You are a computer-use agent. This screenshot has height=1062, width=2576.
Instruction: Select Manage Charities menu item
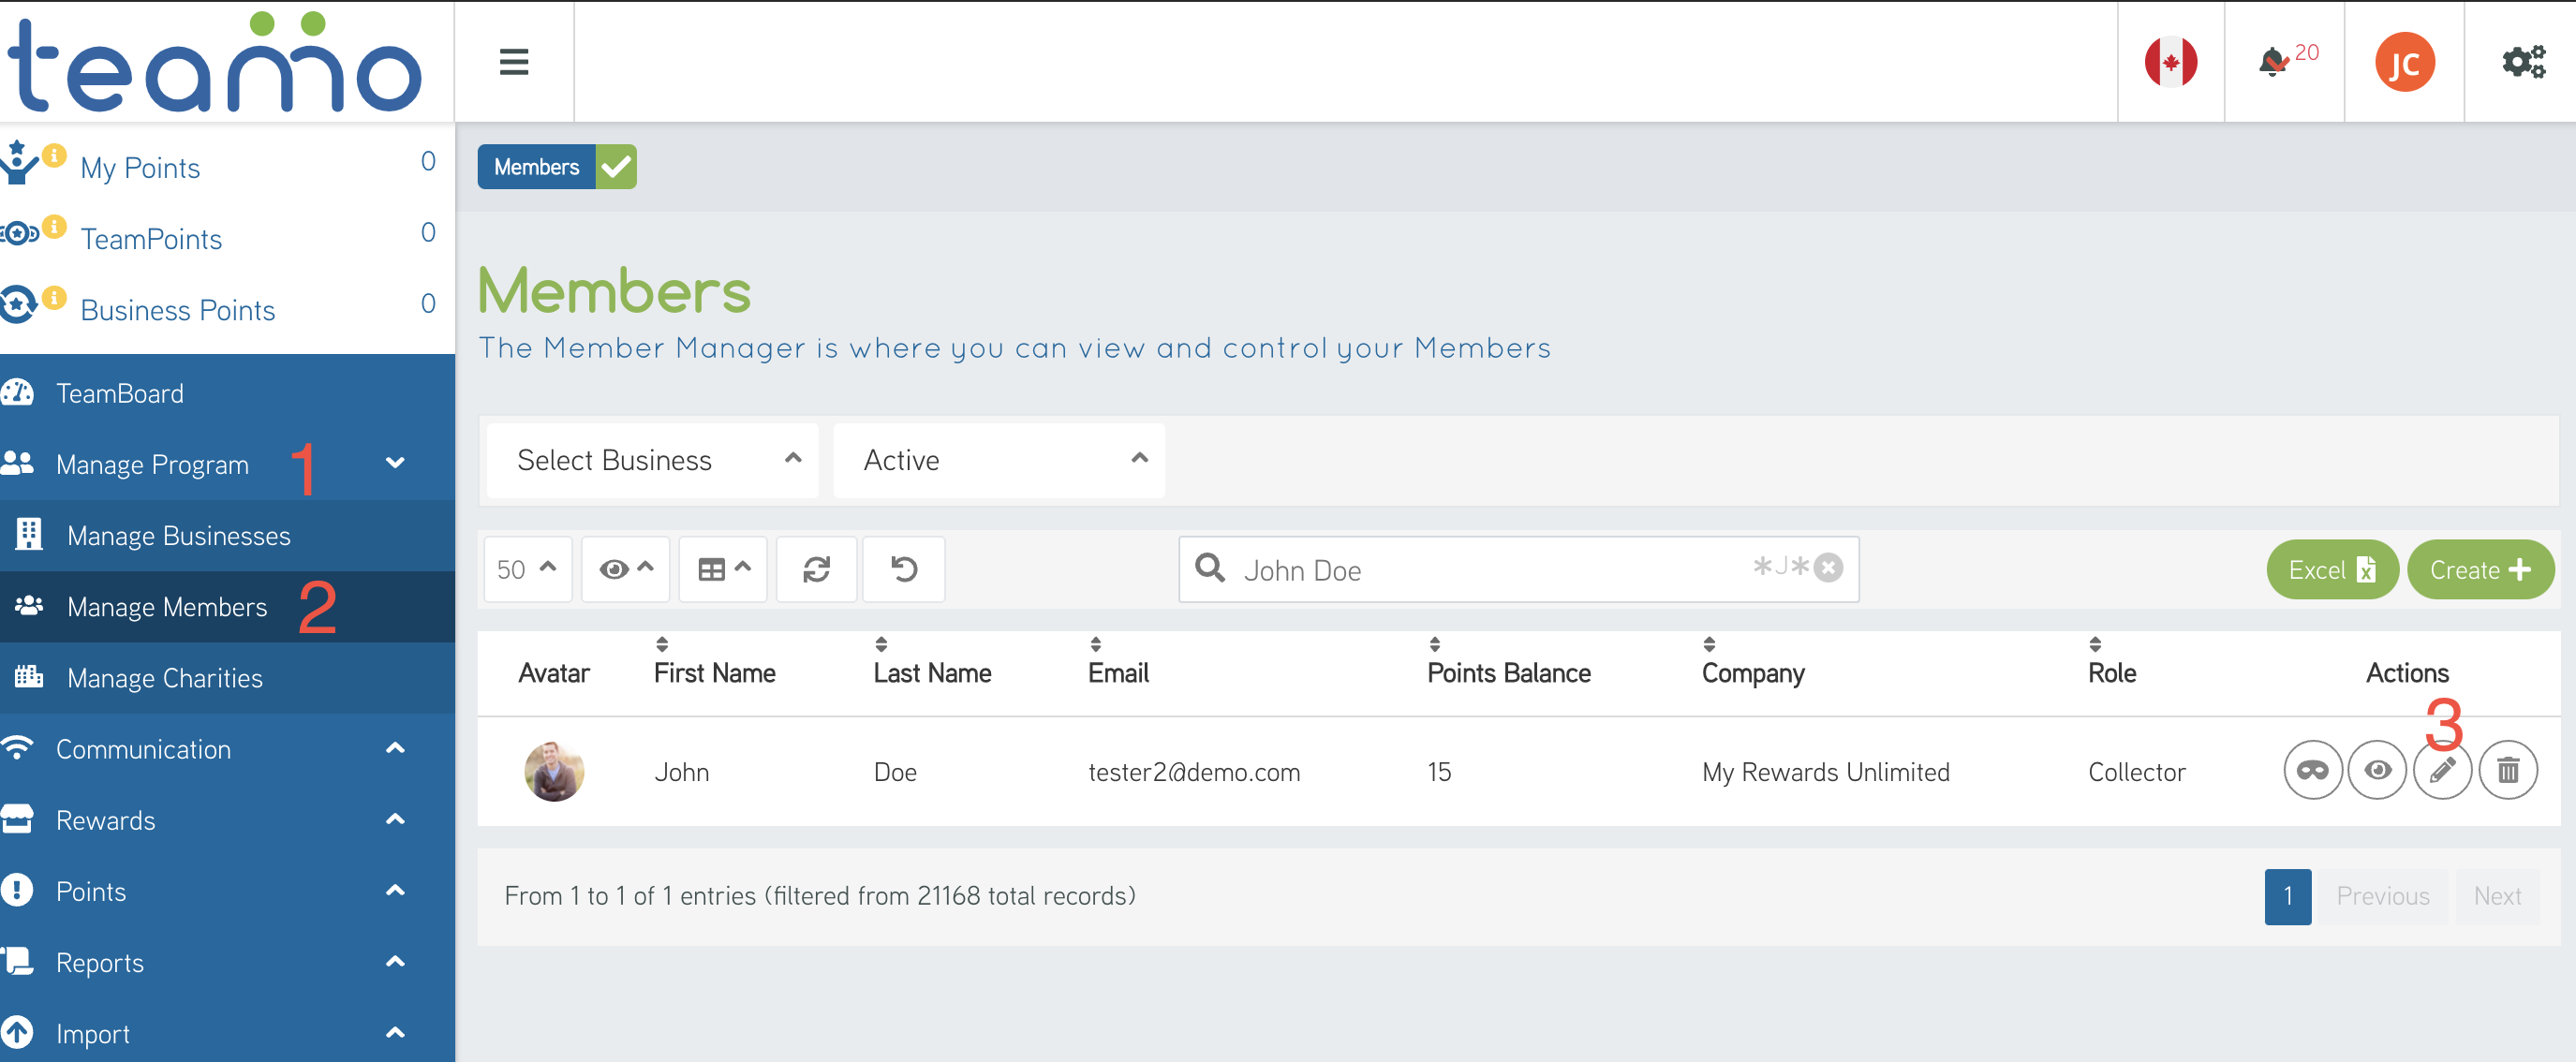(164, 678)
